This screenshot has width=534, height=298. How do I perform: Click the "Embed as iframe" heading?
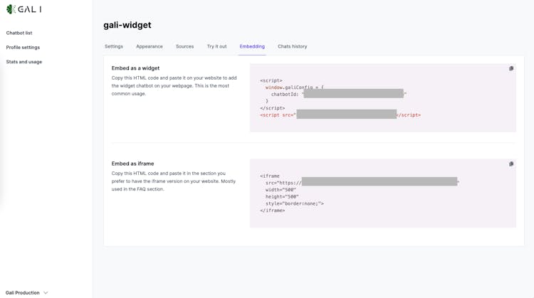[x=132, y=164]
